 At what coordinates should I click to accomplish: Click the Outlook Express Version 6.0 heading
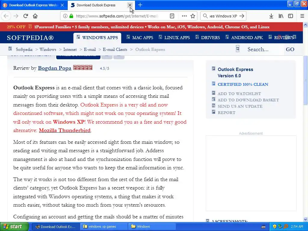point(235,72)
